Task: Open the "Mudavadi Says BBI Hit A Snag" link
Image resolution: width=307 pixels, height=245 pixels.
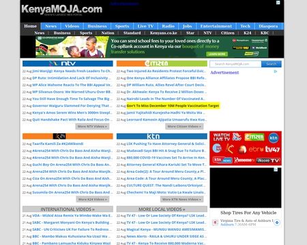Action: tap(166, 151)
